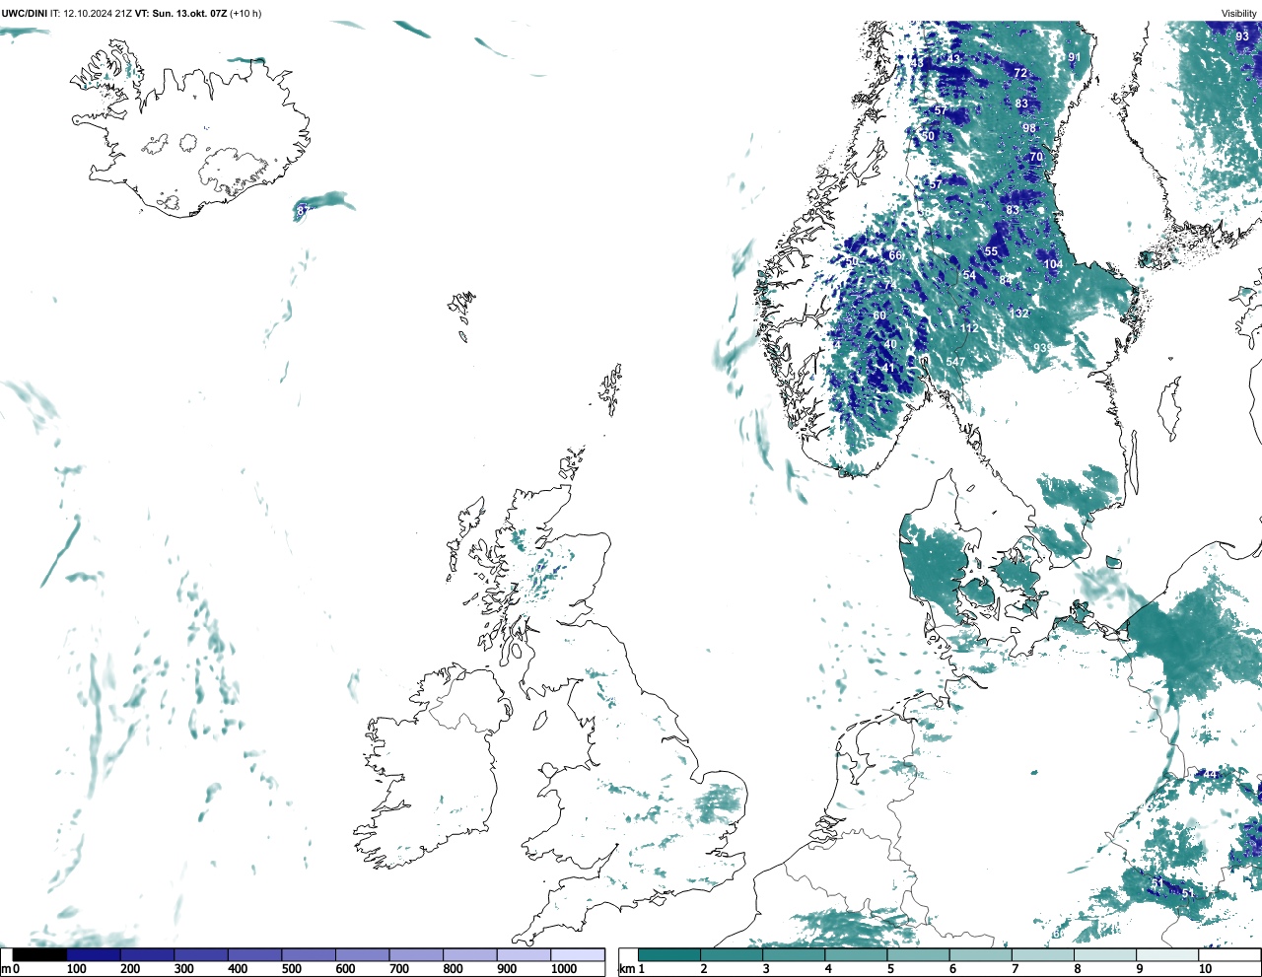Click the '54' visibility value
This screenshot has width=1262, height=977.
(969, 275)
